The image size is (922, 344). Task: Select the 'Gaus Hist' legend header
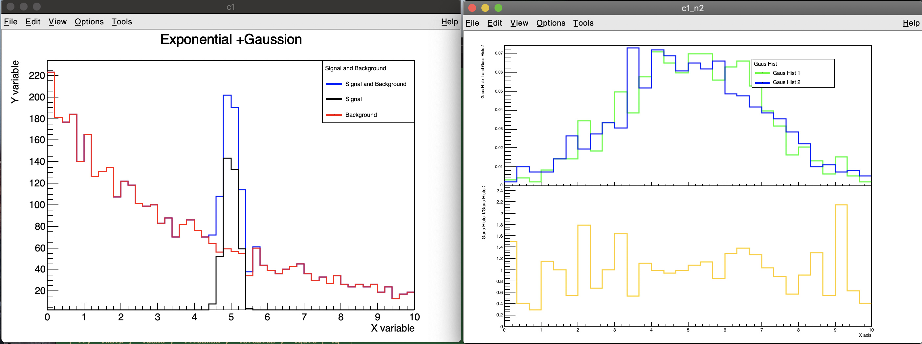click(x=765, y=64)
